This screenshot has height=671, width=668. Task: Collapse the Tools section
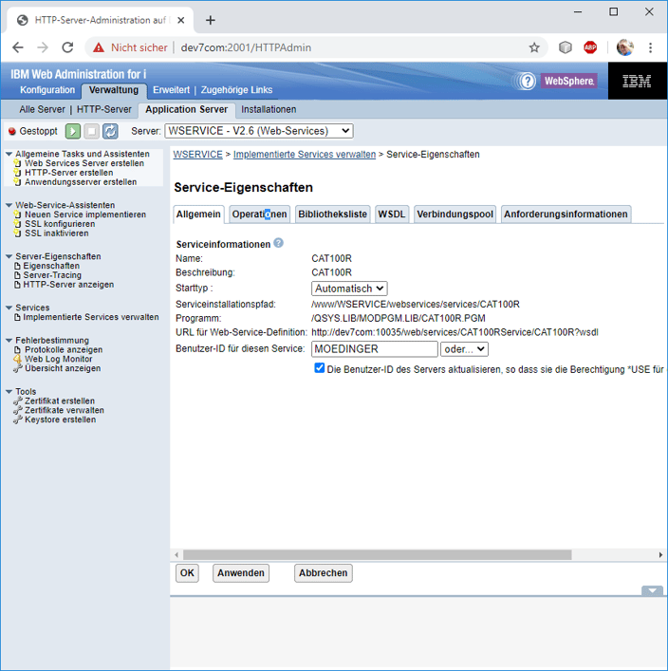coord(9,392)
